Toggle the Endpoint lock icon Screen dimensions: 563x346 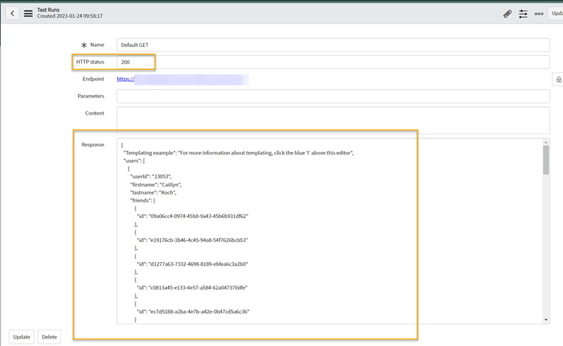559,80
